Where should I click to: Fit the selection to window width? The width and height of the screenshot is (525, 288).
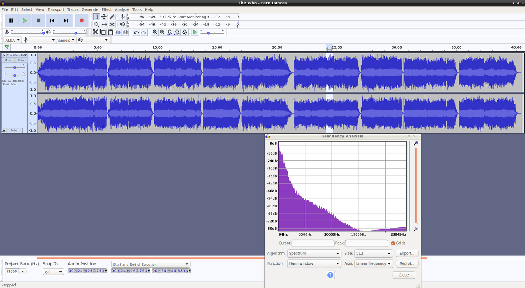tap(170, 32)
